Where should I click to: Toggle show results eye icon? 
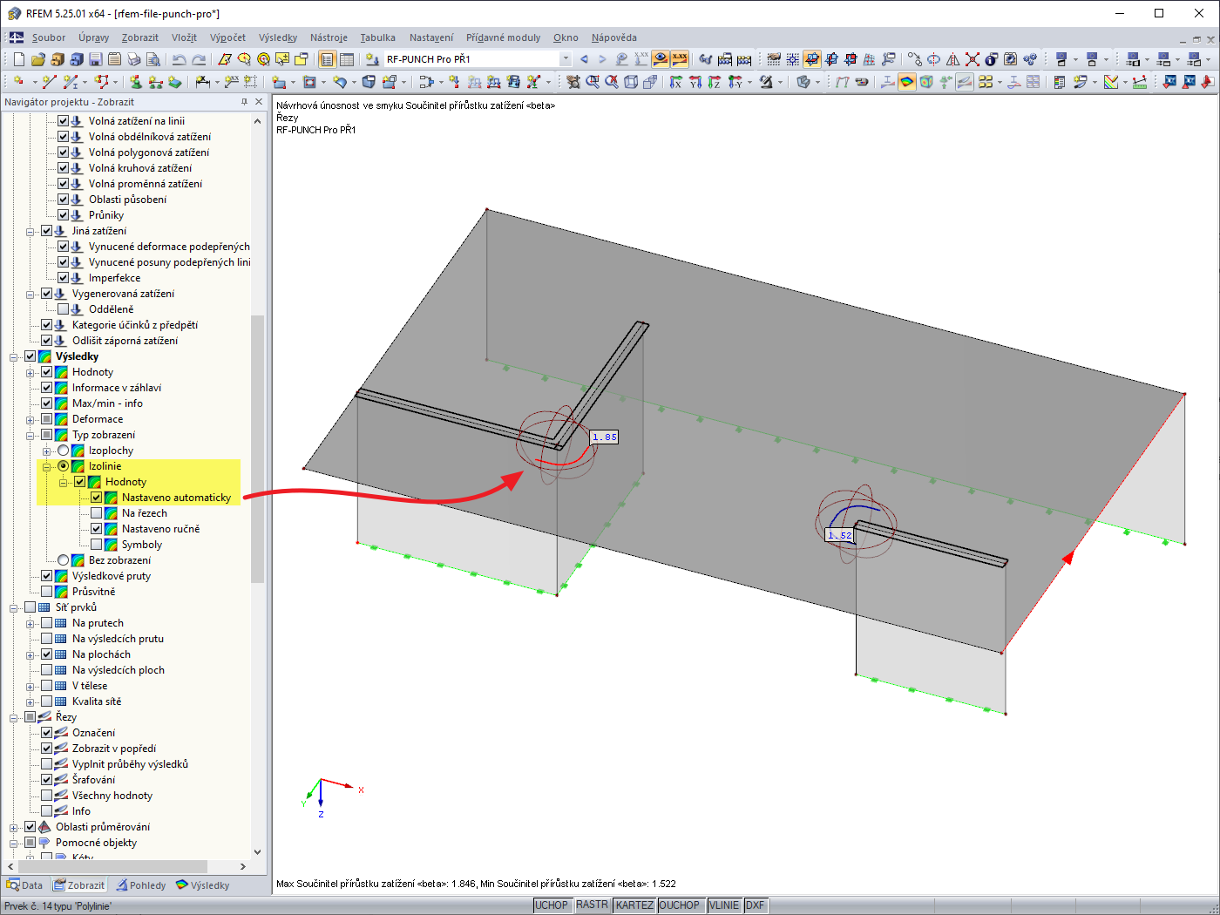[661, 59]
